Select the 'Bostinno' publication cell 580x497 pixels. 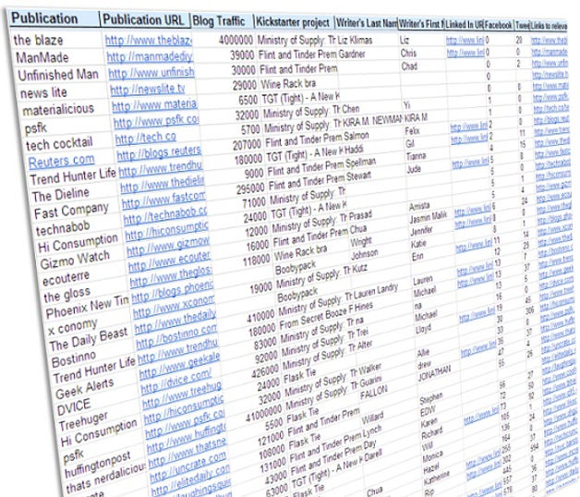(74, 359)
